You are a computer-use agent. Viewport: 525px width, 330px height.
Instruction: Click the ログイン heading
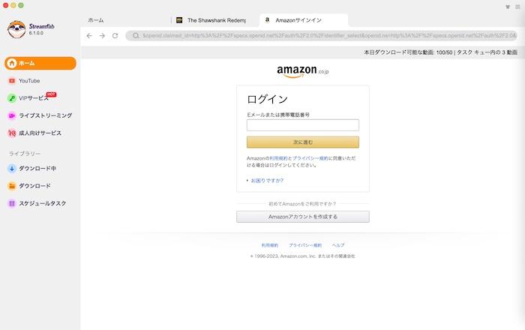point(267,99)
